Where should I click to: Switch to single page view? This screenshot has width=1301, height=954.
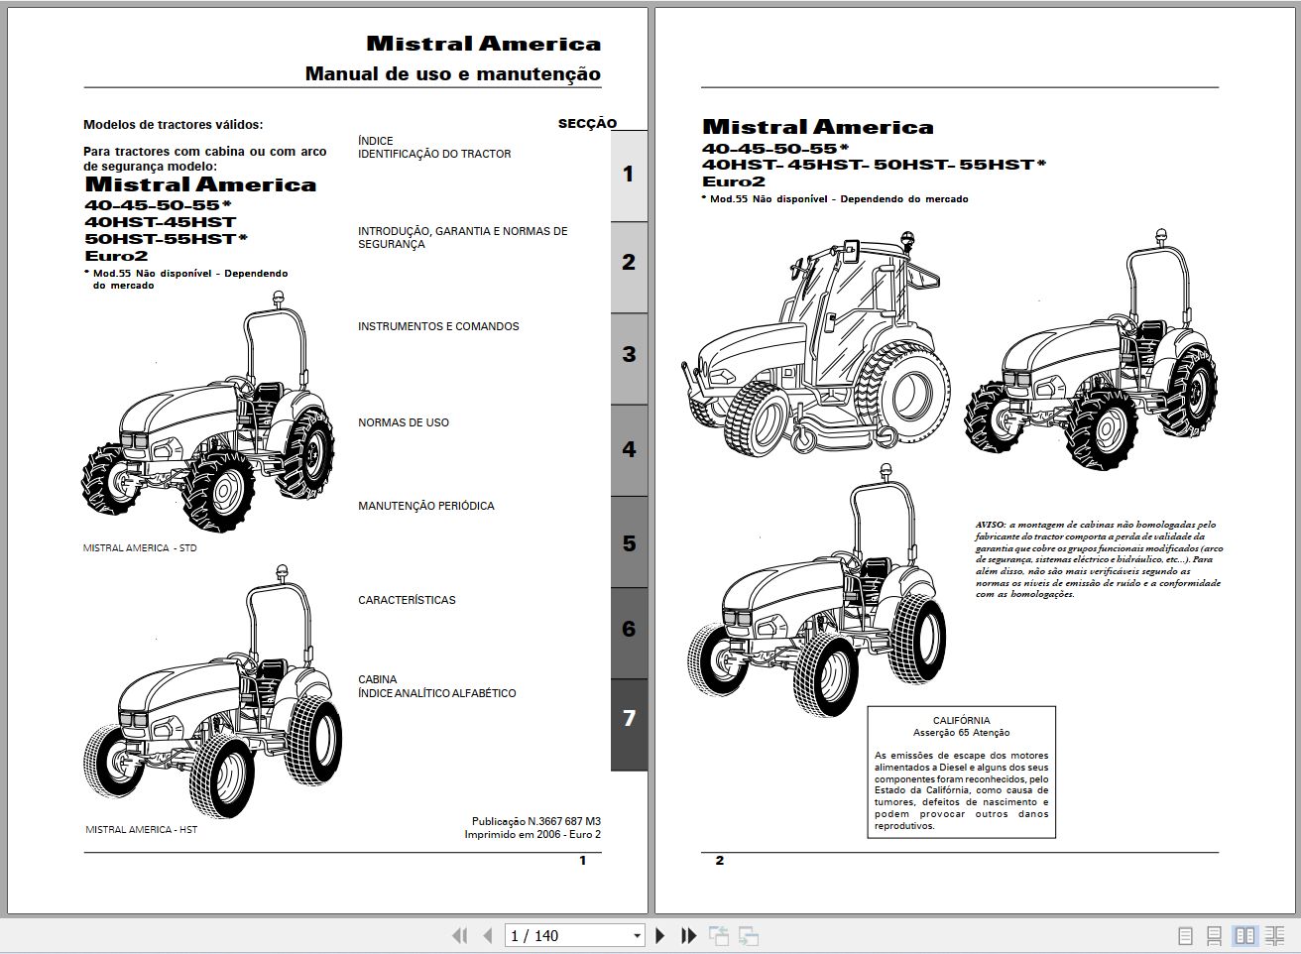tap(1185, 935)
